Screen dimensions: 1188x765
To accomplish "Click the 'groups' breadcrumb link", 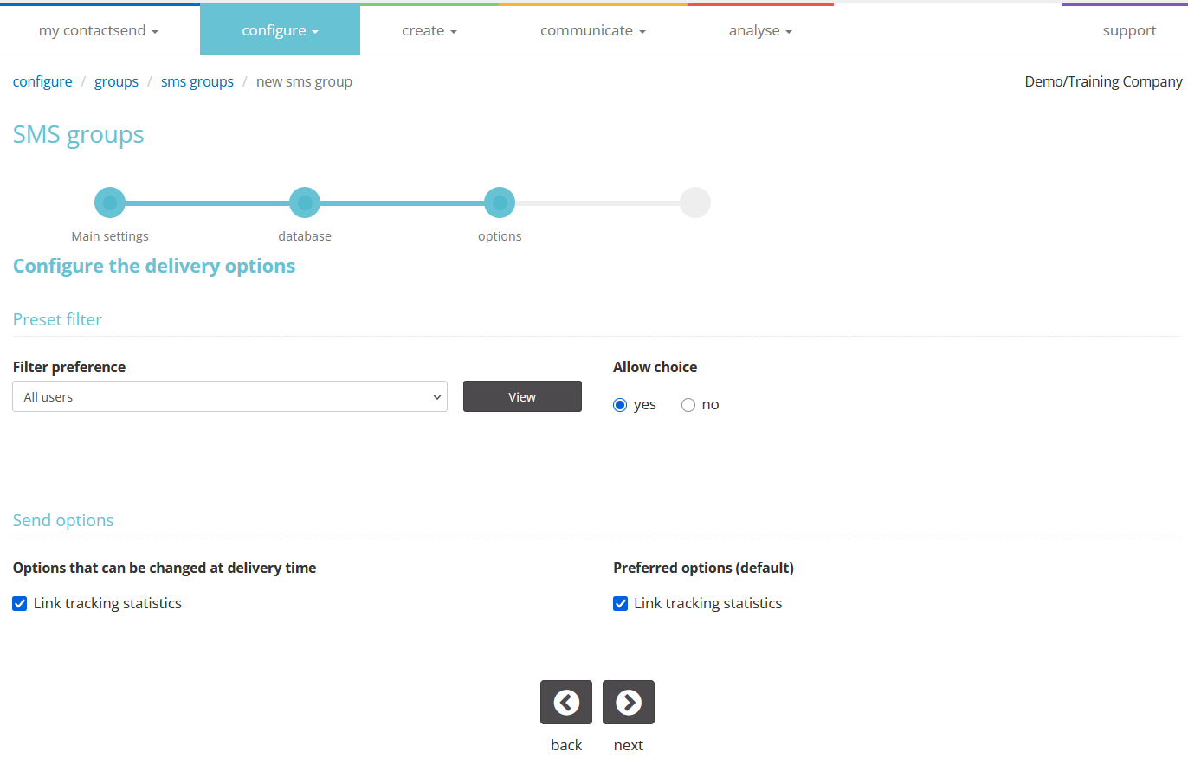I will 116,81.
